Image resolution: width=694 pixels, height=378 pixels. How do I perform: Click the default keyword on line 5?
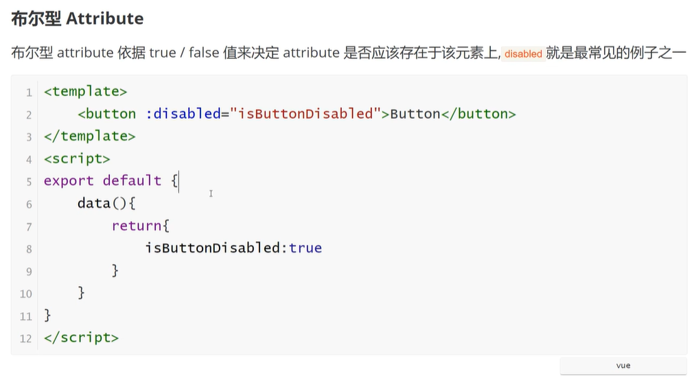pos(132,181)
